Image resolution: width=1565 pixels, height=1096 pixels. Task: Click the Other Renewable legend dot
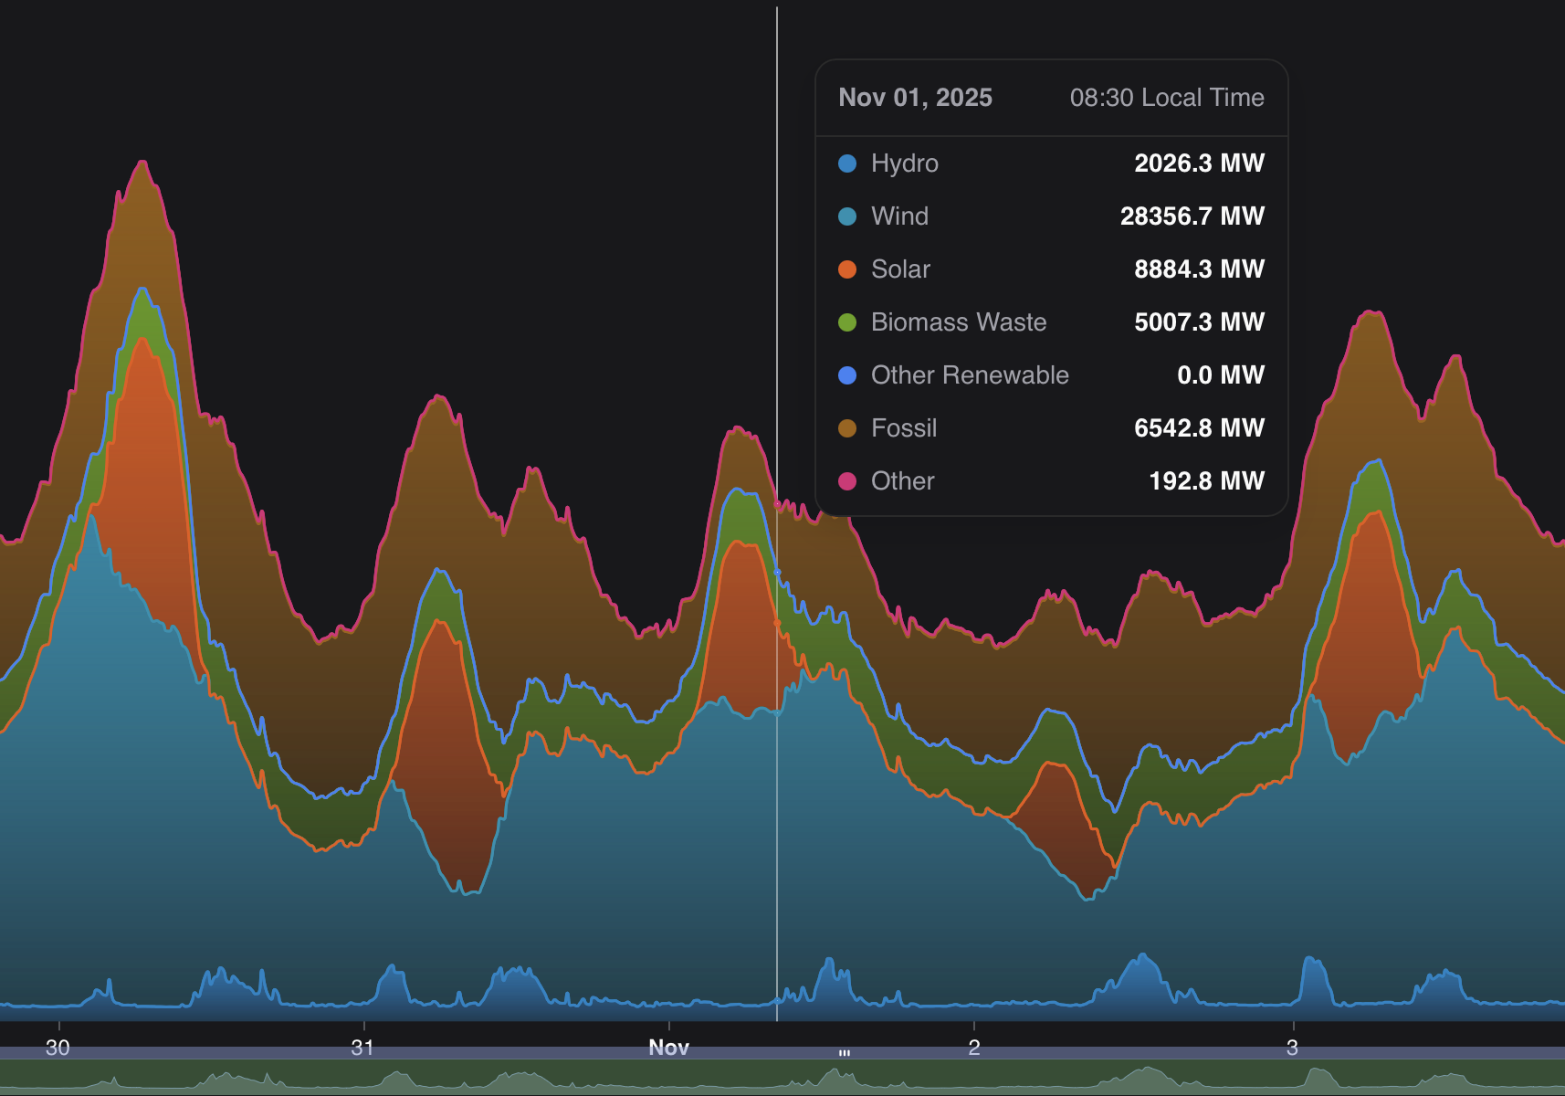click(x=847, y=375)
